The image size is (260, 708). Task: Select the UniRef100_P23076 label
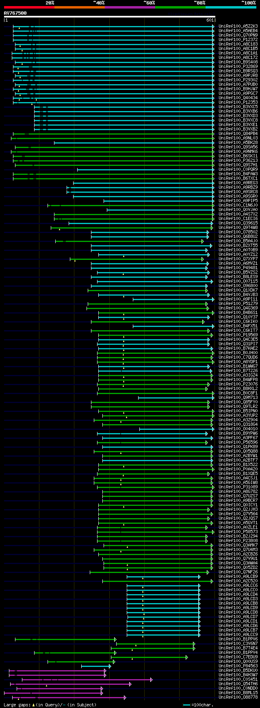238,384
